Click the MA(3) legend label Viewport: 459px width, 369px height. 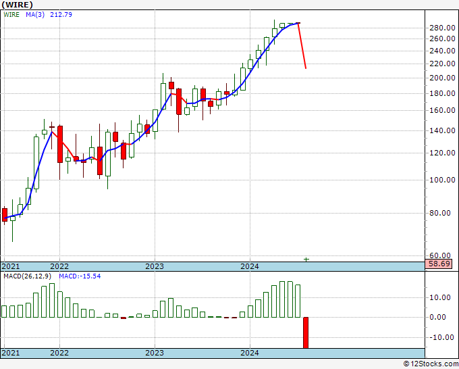[x=35, y=15]
